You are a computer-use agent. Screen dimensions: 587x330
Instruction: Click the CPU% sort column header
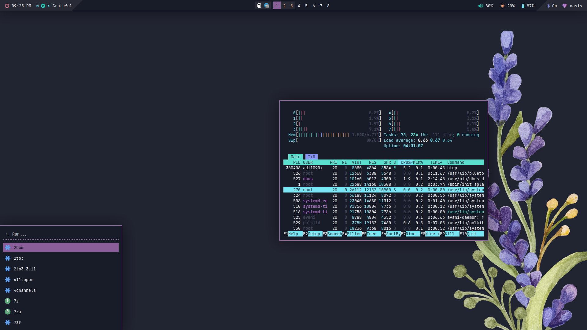(x=406, y=162)
